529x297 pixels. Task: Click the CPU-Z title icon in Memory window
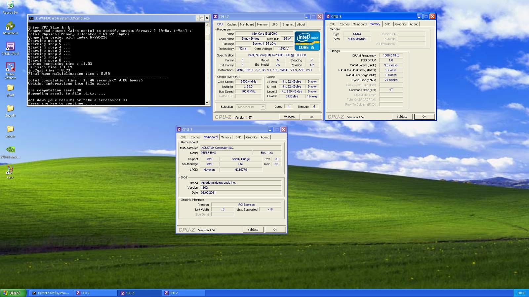[x=328, y=16]
